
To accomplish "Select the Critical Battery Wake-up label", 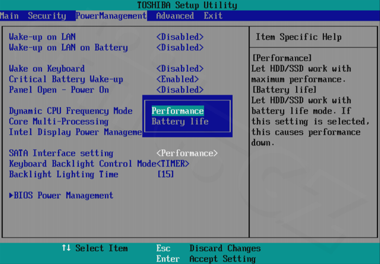I will click(x=66, y=79).
